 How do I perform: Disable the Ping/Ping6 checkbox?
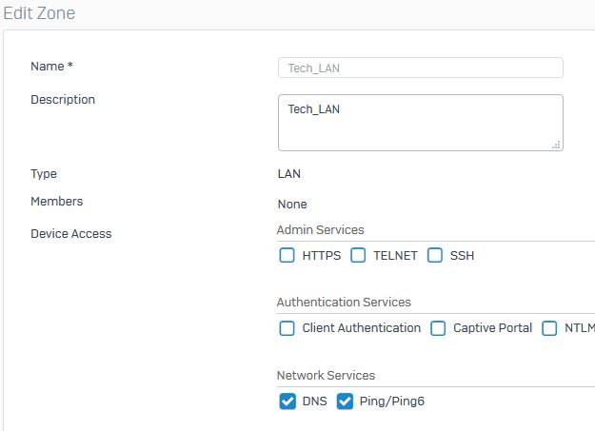[x=345, y=402]
